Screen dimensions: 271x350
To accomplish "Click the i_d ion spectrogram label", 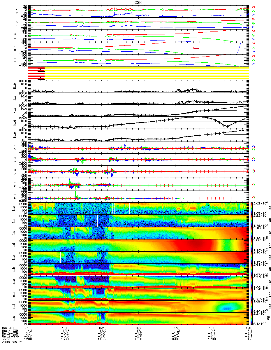I will point(14,246).
